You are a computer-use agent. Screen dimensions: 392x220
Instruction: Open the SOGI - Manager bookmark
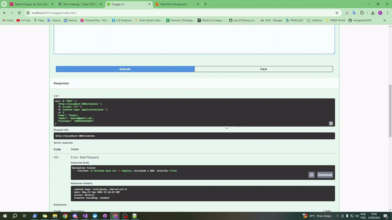[x=271, y=20]
